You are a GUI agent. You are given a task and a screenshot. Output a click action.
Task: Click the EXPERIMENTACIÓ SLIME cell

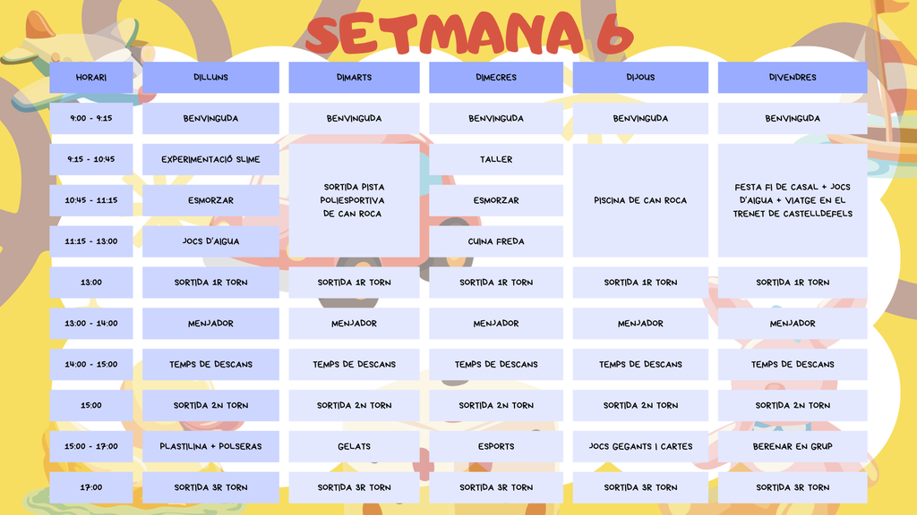pyautogui.click(x=210, y=159)
